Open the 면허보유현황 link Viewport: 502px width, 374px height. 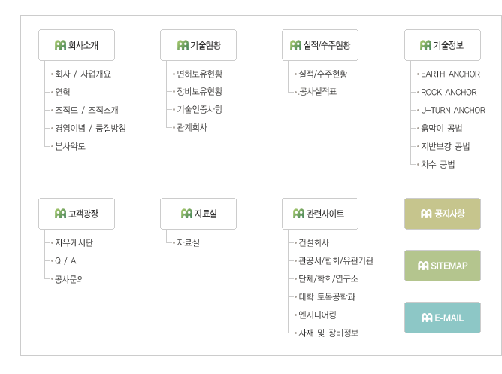pyautogui.click(x=199, y=74)
